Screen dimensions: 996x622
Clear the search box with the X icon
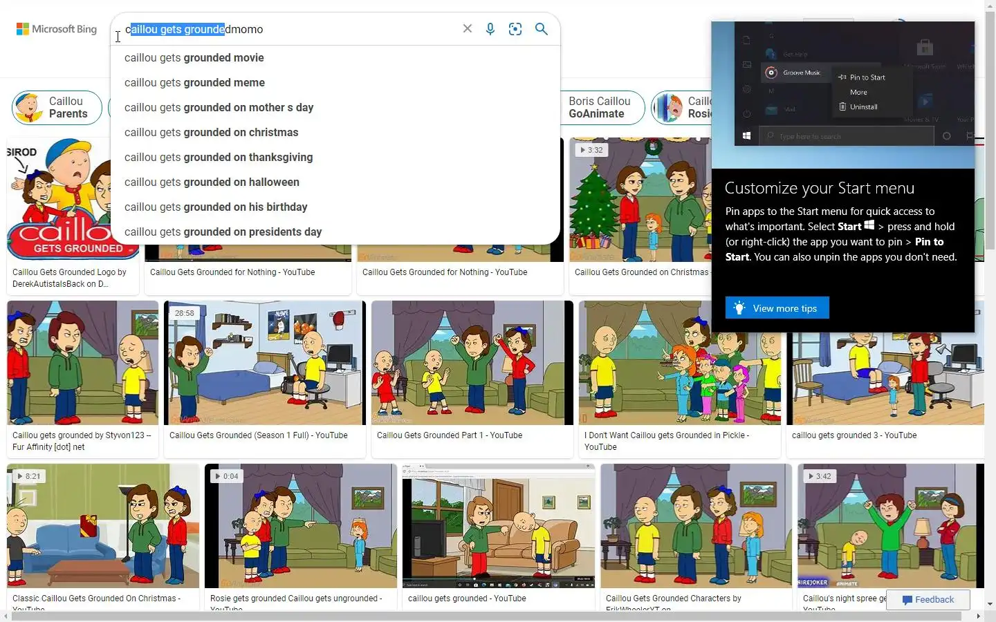coord(468,29)
